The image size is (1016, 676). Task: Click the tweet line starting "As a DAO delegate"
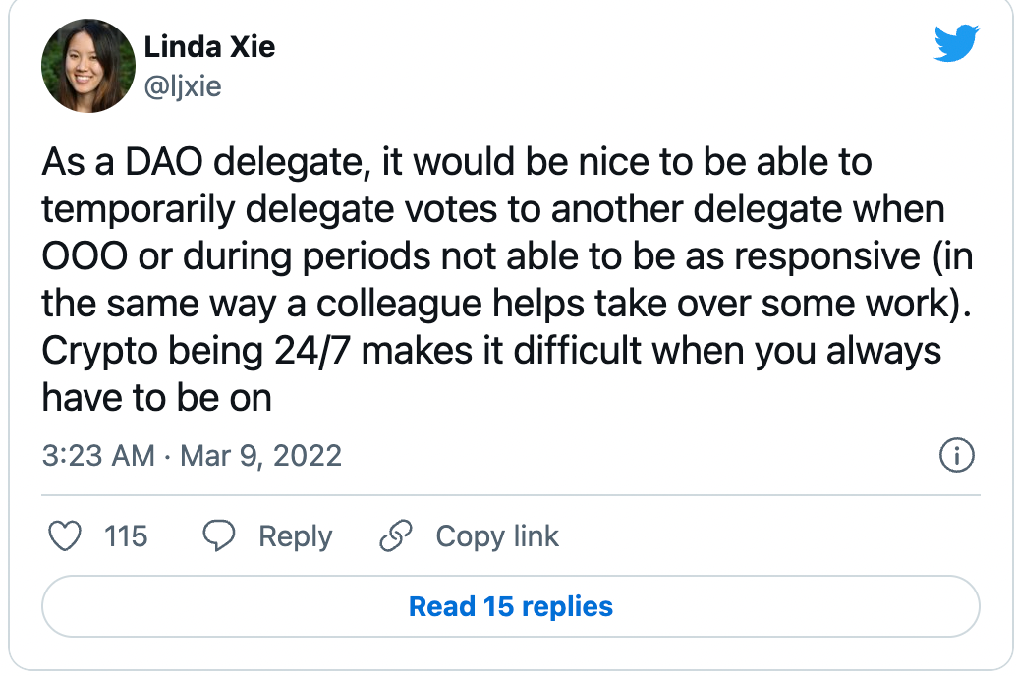457,162
